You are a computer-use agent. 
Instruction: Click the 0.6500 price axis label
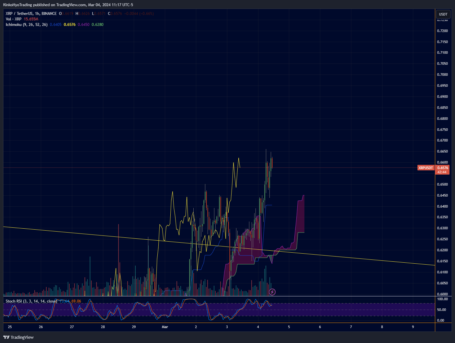[442, 184]
